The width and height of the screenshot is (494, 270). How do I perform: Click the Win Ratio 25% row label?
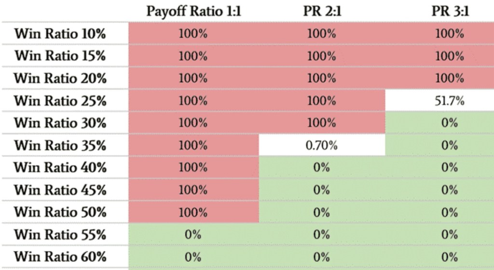pyautogui.click(x=60, y=101)
